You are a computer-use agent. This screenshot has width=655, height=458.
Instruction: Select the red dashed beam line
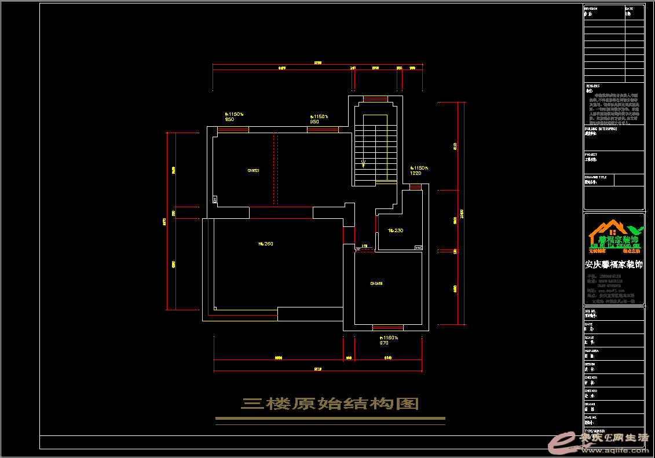pyautogui.click(x=276, y=169)
